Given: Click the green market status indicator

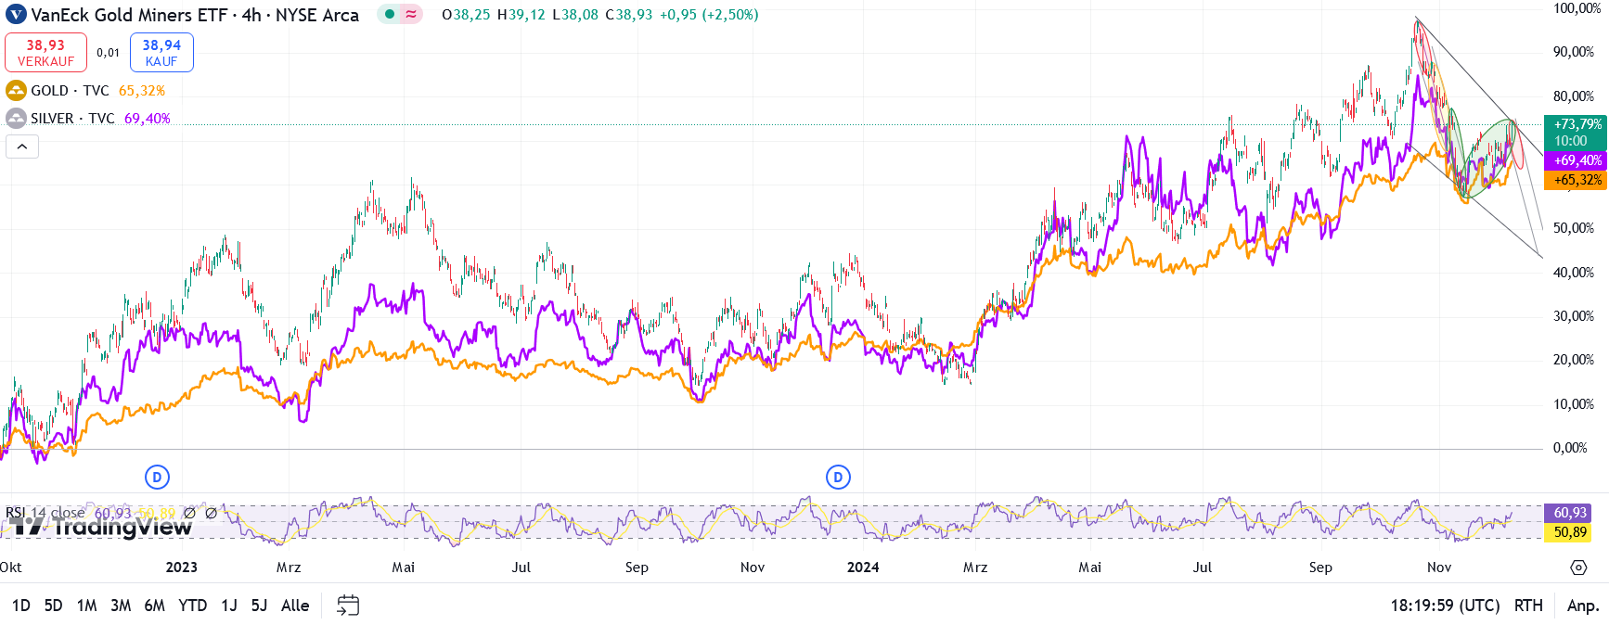Looking at the screenshot, I should (390, 15).
